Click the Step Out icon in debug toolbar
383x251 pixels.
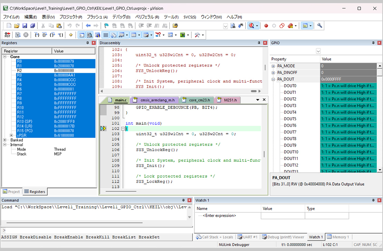tap(52, 35)
